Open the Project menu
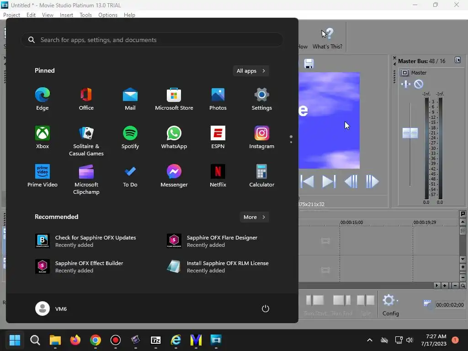Screen dimensions: 468x351 click(x=11, y=15)
